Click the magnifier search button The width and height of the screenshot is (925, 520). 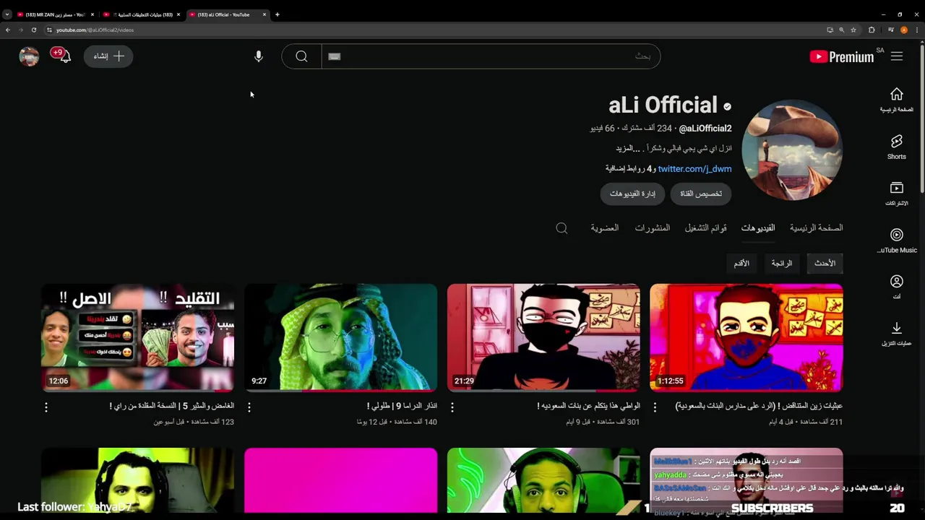pos(301,56)
